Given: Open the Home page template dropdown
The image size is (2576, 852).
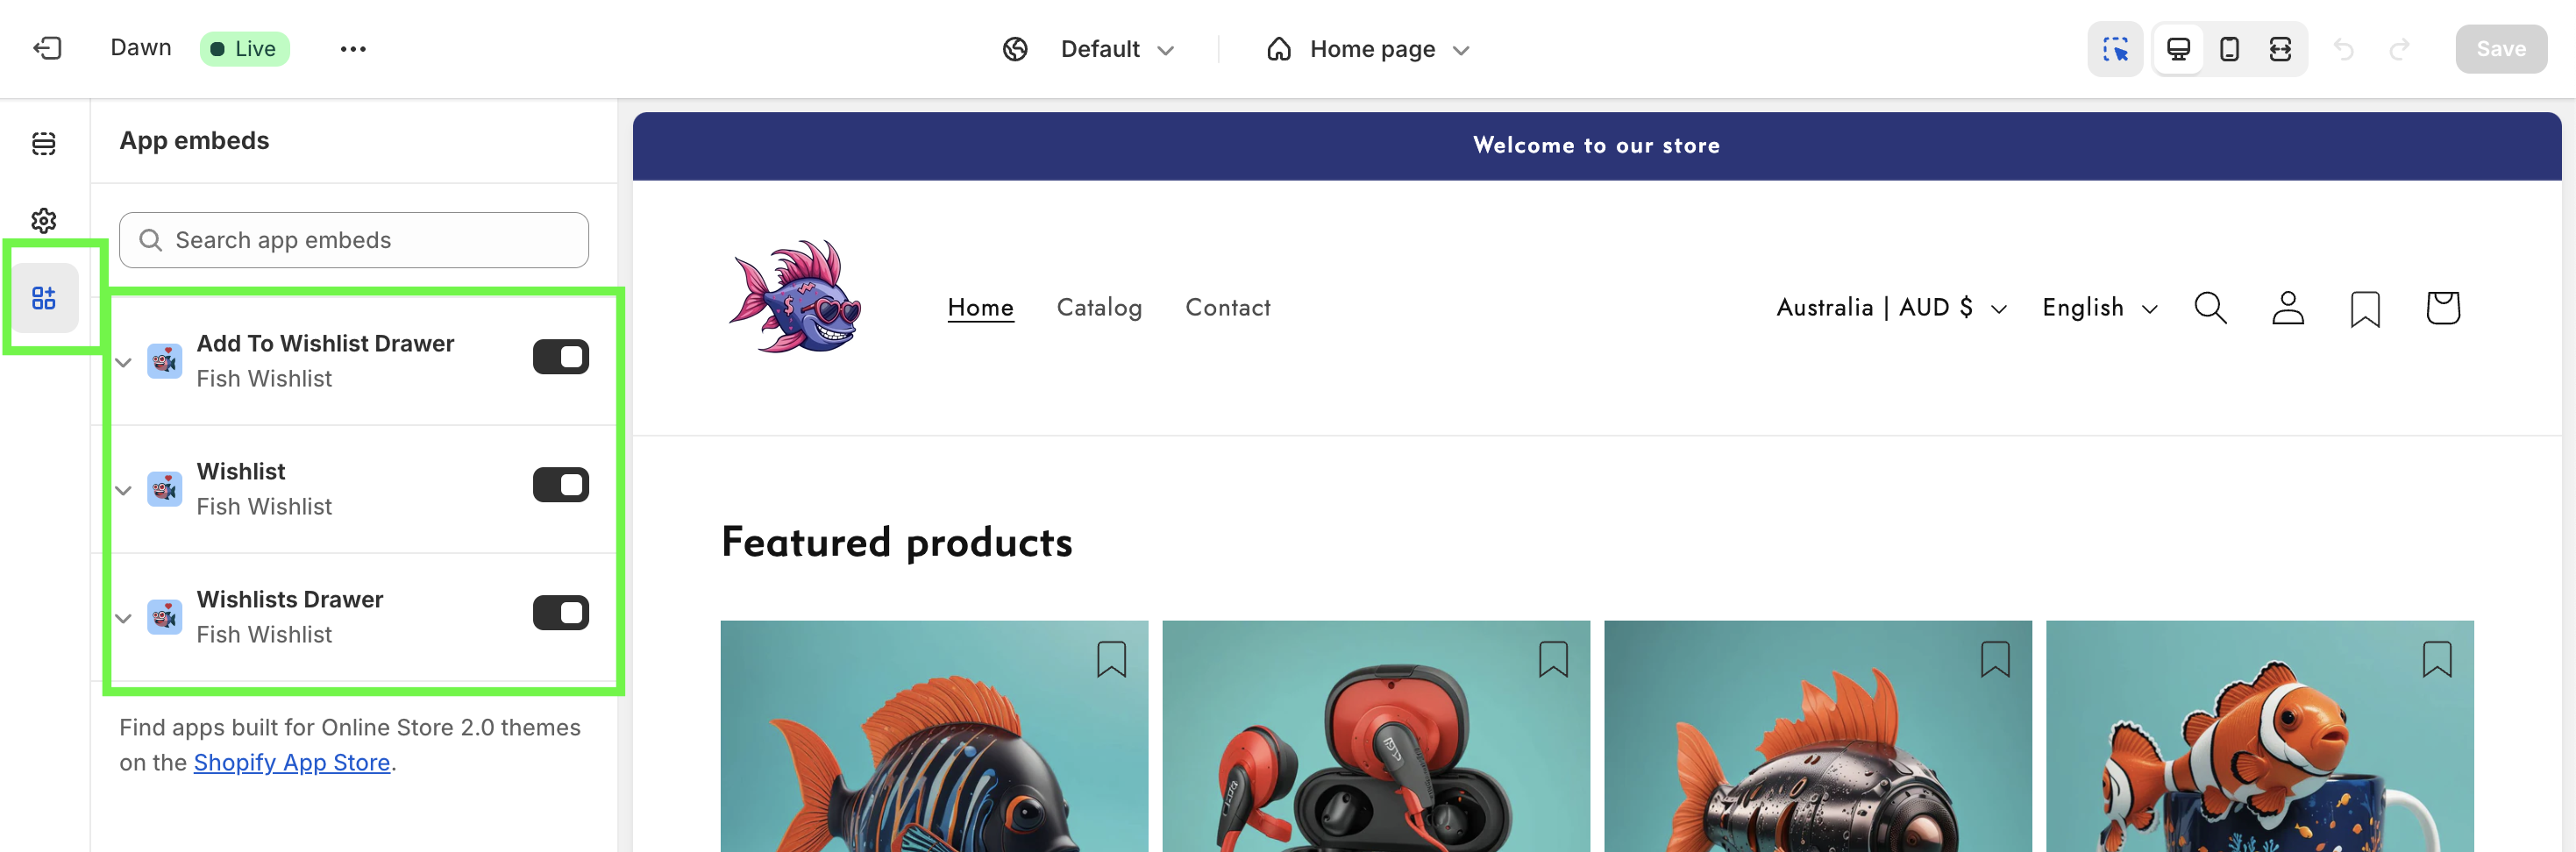Looking at the screenshot, I should (x=1368, y=49).
